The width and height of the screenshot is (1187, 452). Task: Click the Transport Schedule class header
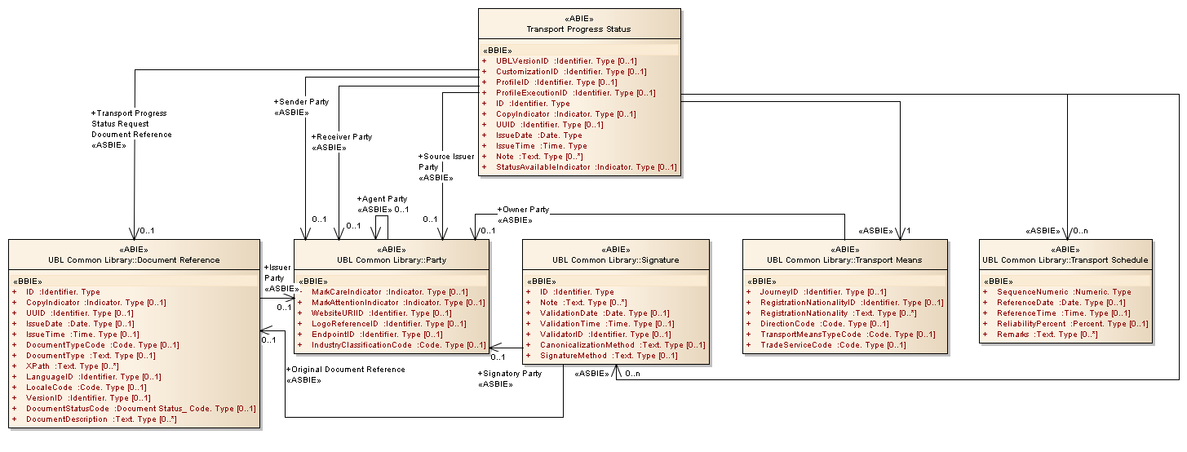pos(1065,260)
